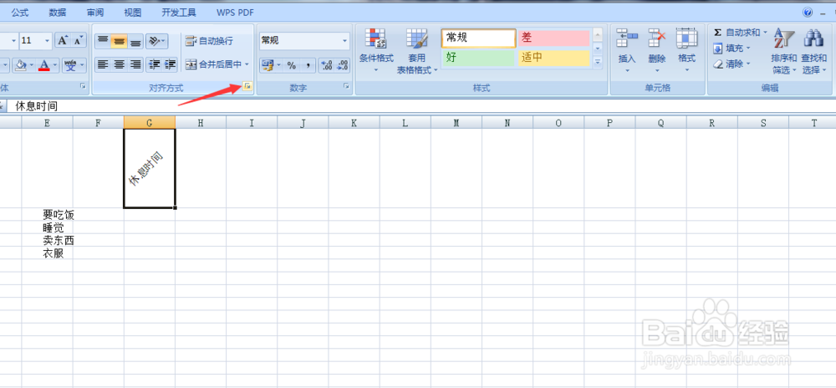Open the 对齐方式 dialog launcher
The width and height of the screenshot is (836, 388).
[247, 87]
